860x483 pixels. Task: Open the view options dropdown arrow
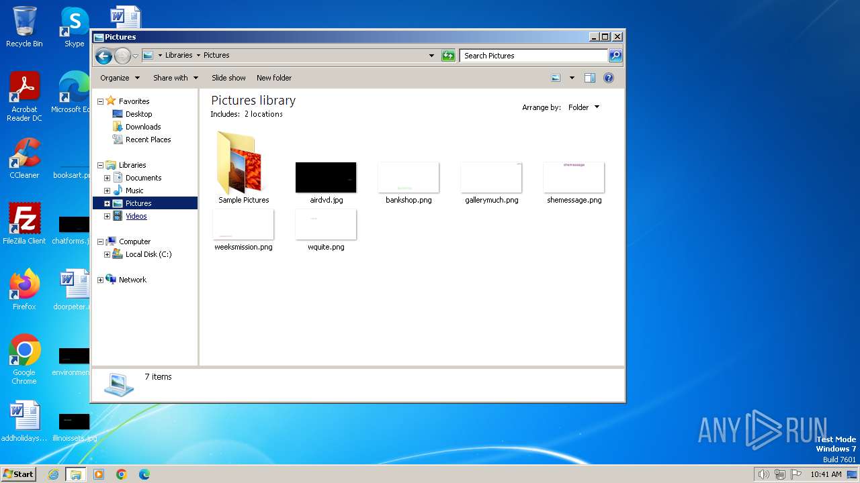572,78
